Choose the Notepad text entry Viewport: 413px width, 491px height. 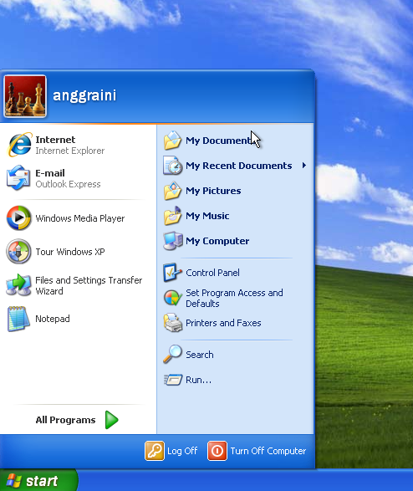coord(53,319)
